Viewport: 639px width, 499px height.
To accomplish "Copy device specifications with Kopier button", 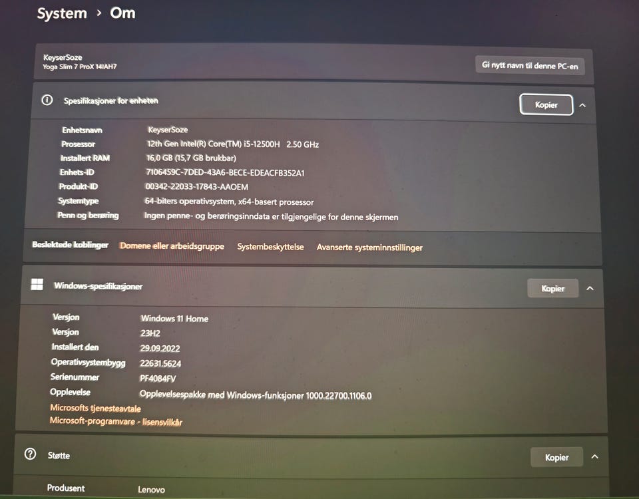I will 546,104.
